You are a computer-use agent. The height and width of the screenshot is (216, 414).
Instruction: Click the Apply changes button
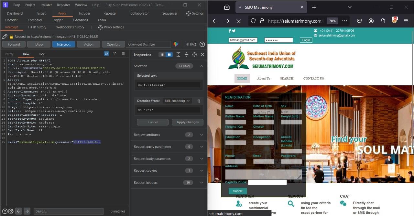[188, 122]
